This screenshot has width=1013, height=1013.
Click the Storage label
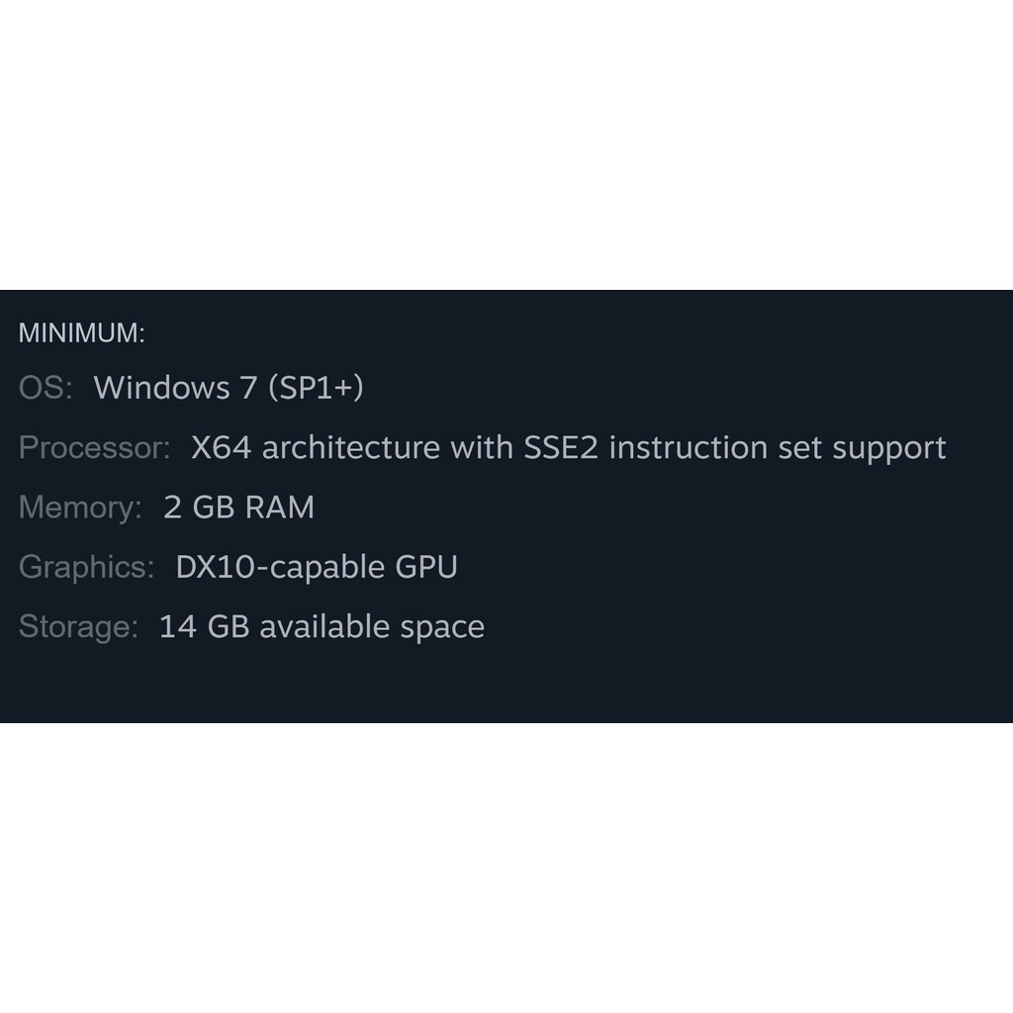point(78,627)
